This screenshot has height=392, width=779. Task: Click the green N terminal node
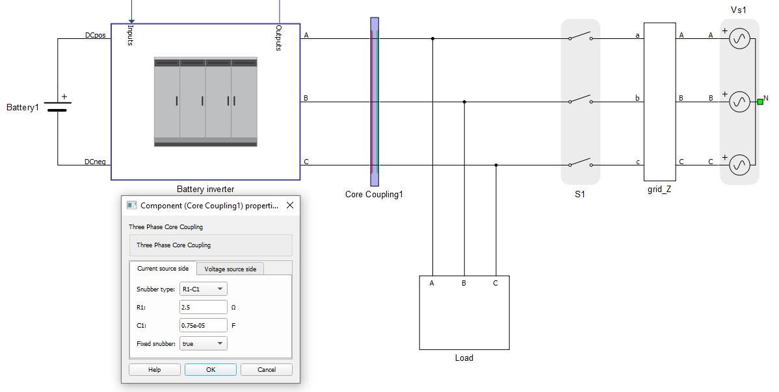pos(759,102)
